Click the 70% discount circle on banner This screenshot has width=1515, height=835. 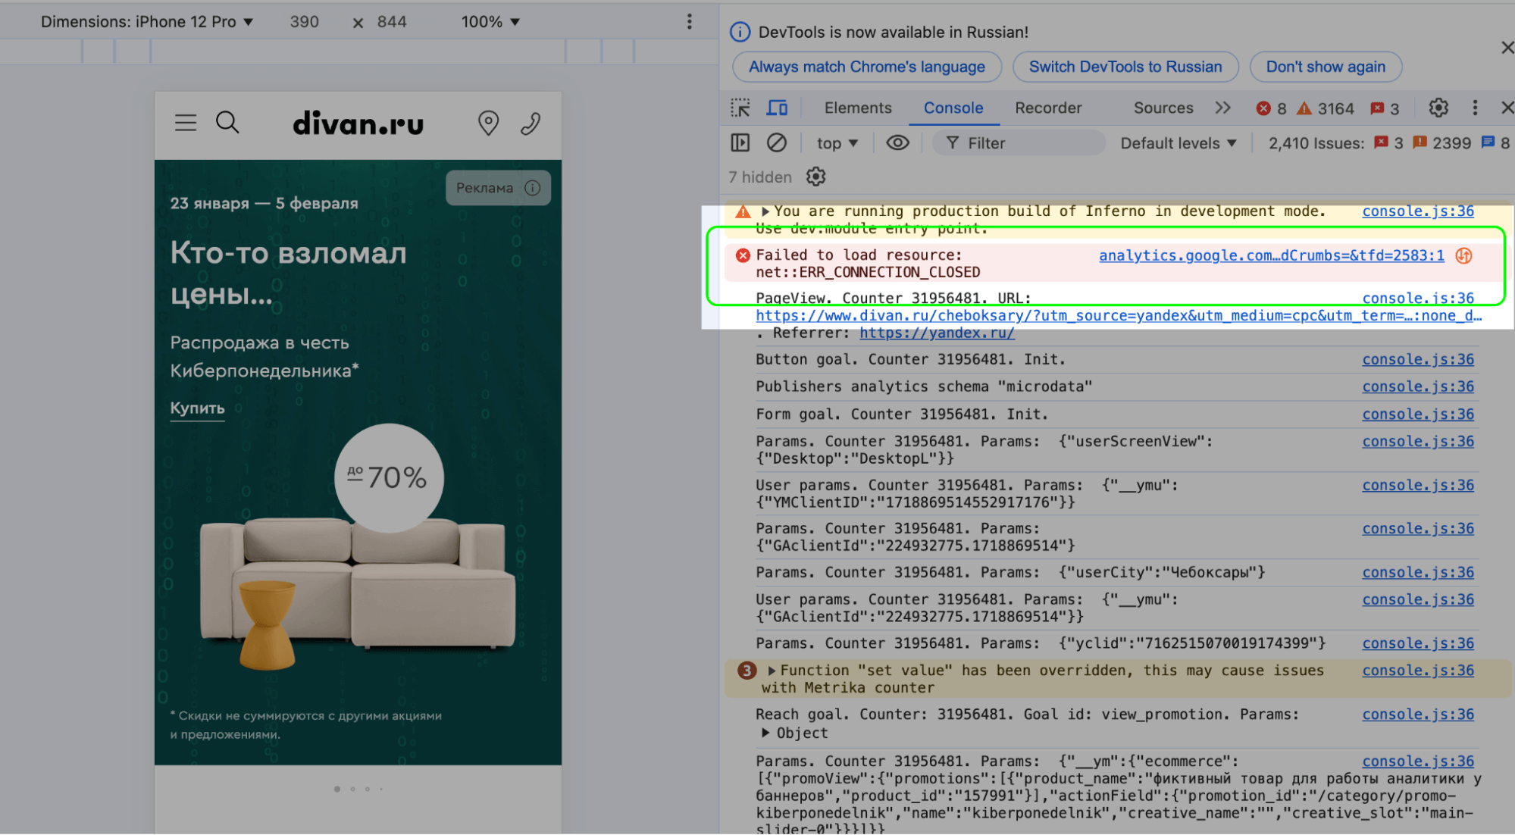[389, 477]
